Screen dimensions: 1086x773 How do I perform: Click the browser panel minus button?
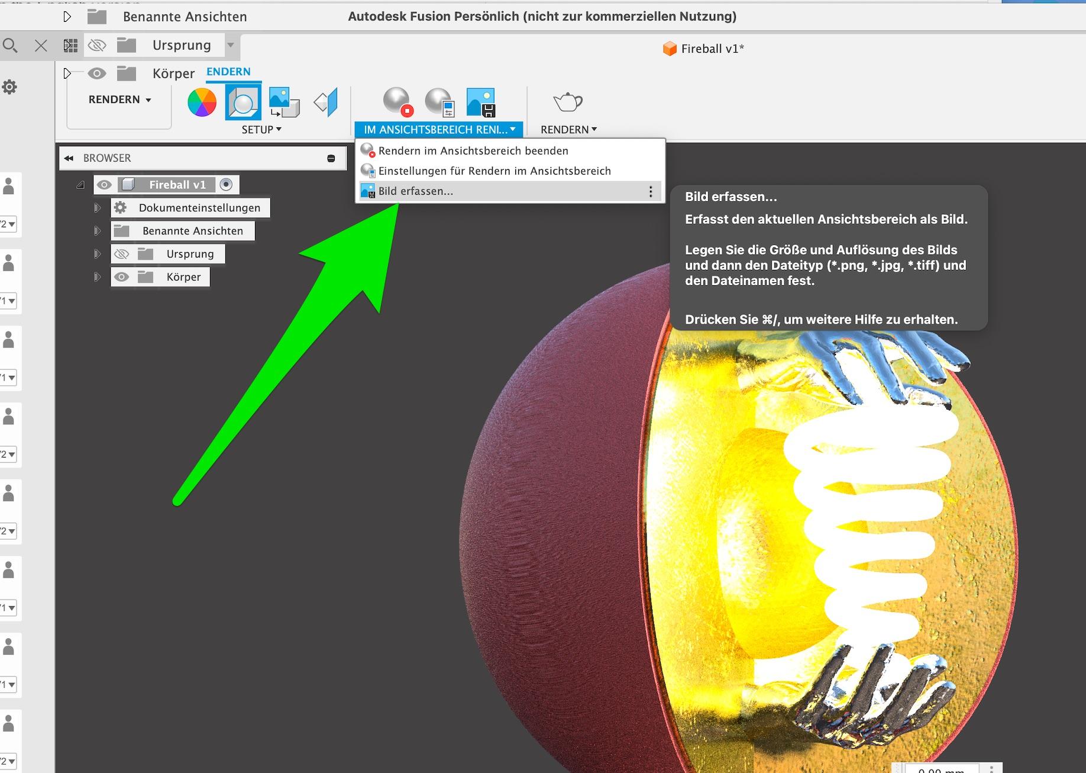[331, 158]
